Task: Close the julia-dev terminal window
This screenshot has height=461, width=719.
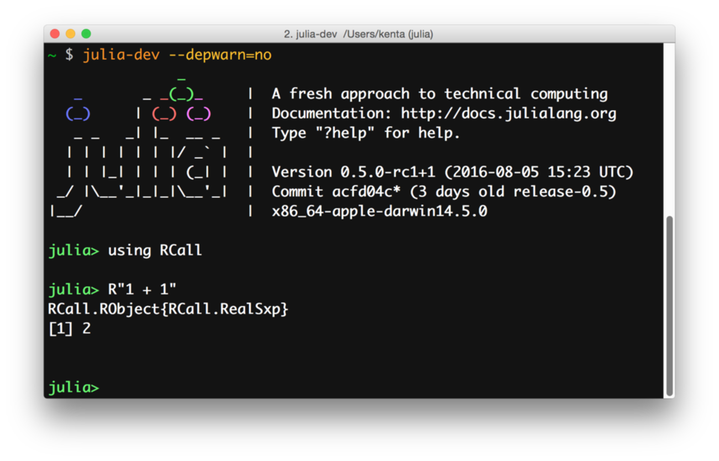Action: pyautogui.click(x=55, y=34)
